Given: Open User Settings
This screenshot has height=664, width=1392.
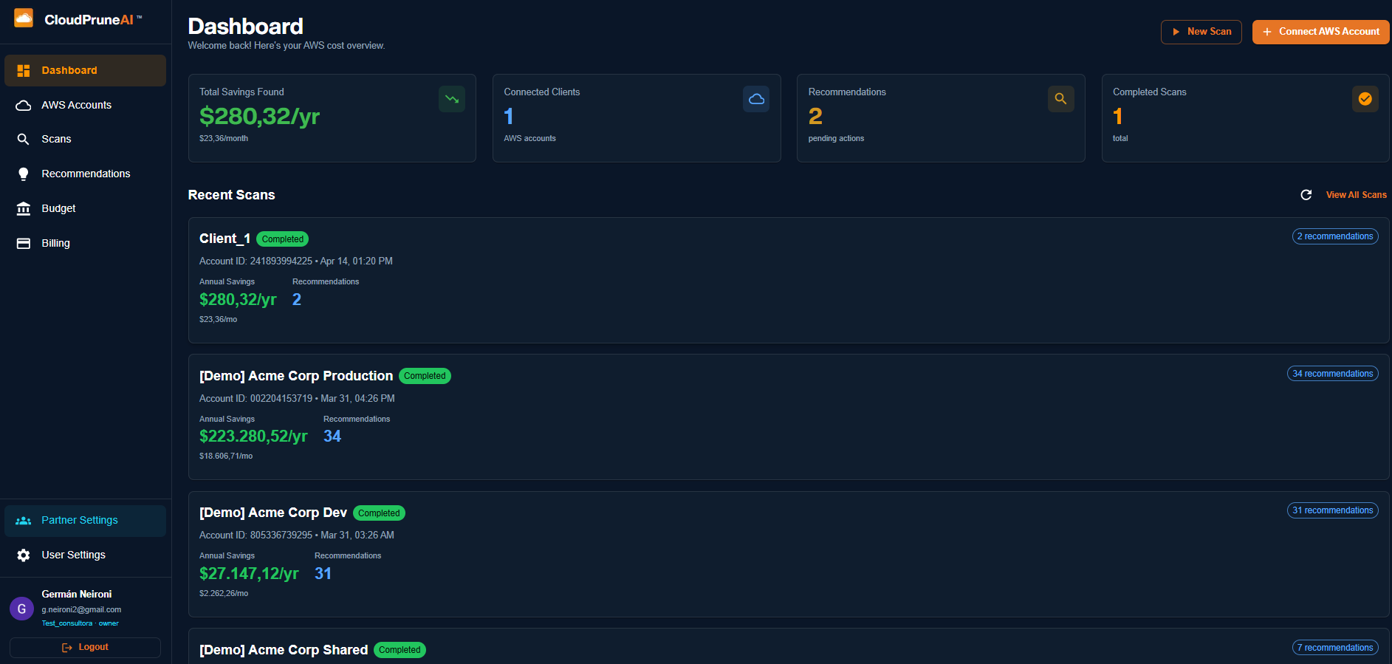Looking at the screenshot, I should tap(85, 555).
